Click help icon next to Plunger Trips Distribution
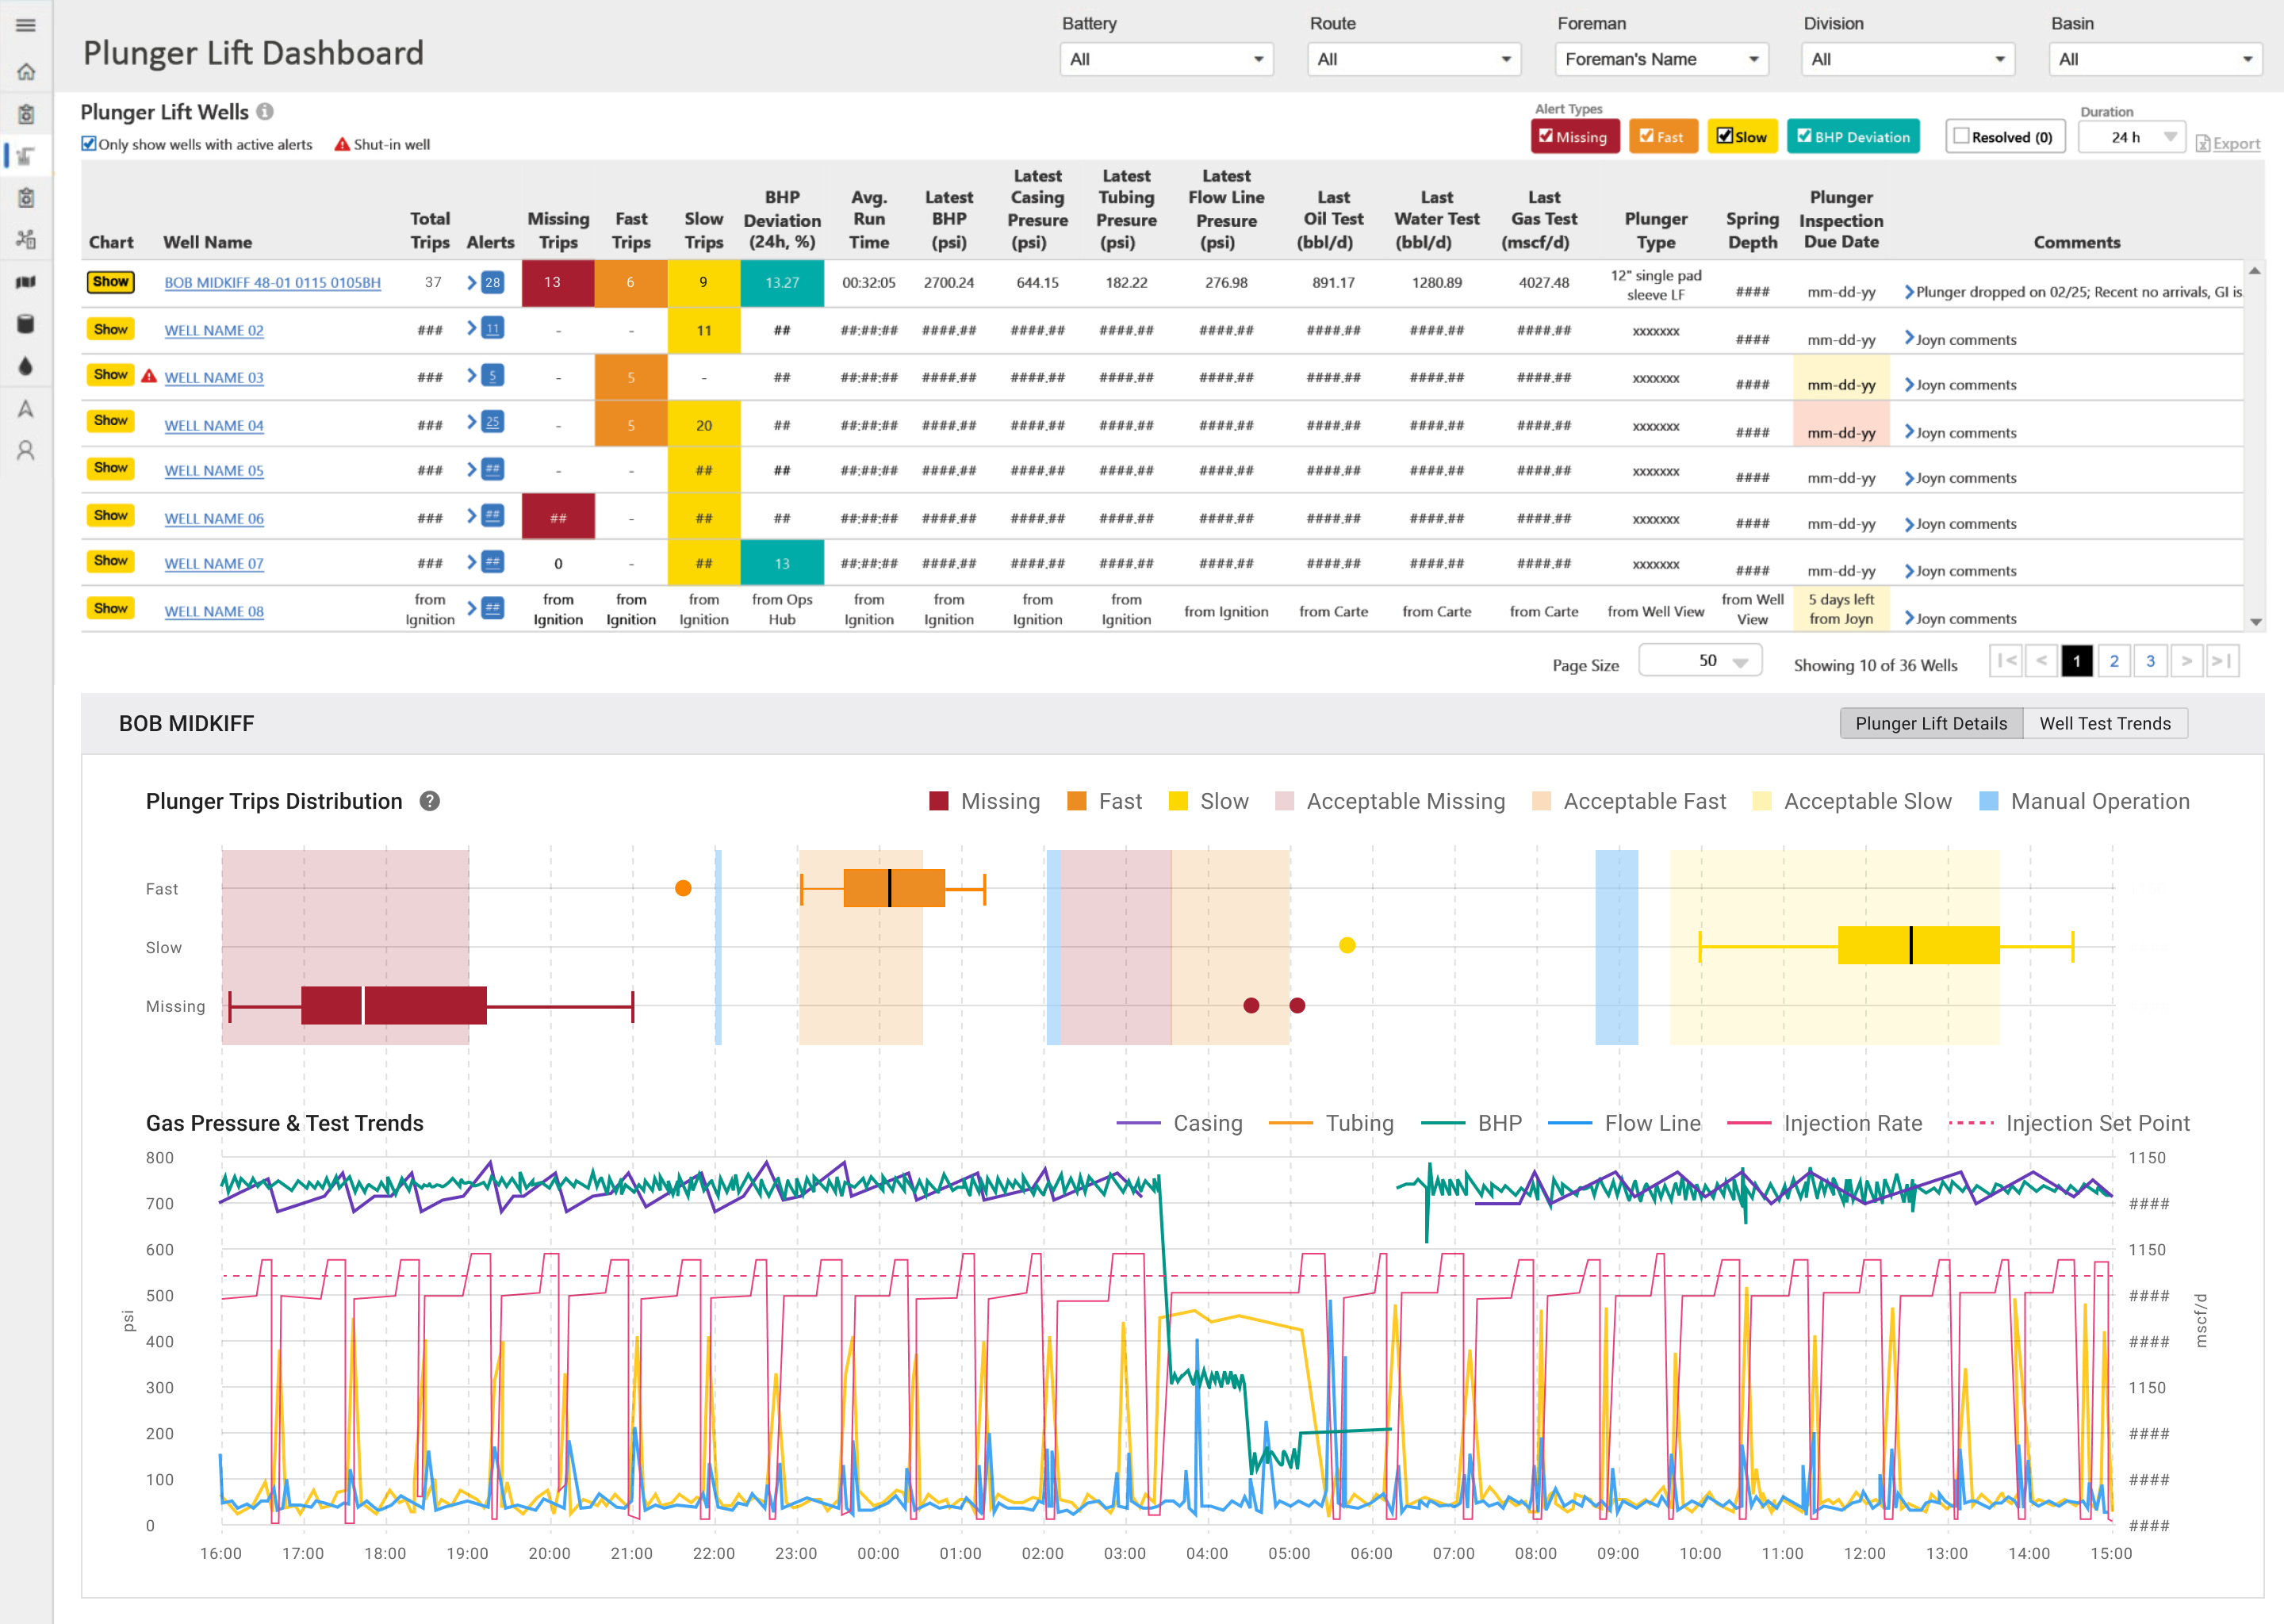The width and height of the screenshot is (2284, 1624). click(x=430, y=801)
